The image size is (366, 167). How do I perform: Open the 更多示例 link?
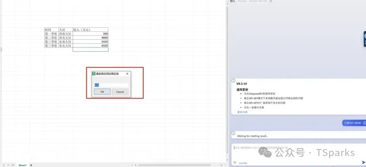pyautogui.click(x=242, y=112)
